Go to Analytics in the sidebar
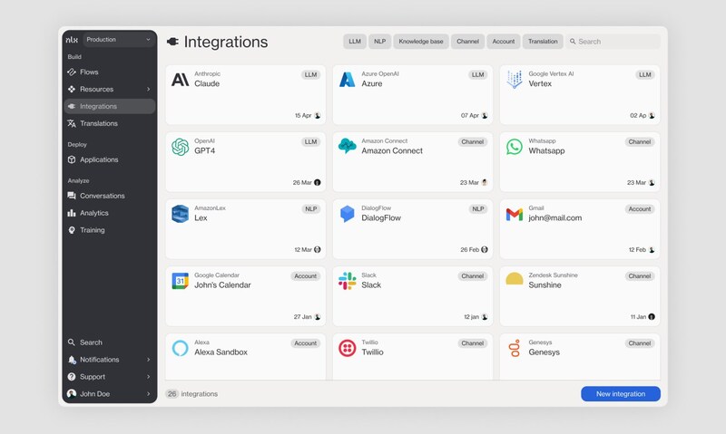 point(93,213)
